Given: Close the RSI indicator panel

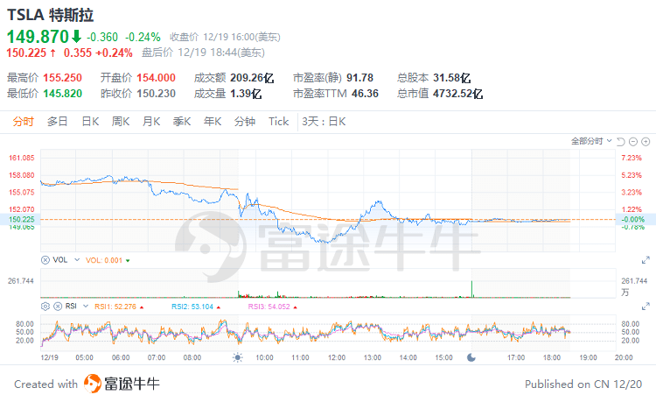Looking at the screenshot, I should pos(58,307).
